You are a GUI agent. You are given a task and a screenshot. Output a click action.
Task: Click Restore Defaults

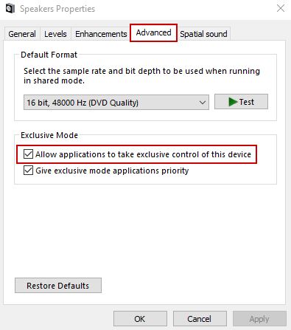(x=58, y=286)
